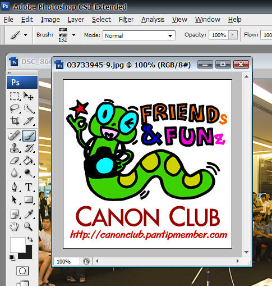Open the tool preset picker dropdown
Image resolution: width=272 pixels, height=286 pixels.
pyautogui.click(x=26, y=35)
